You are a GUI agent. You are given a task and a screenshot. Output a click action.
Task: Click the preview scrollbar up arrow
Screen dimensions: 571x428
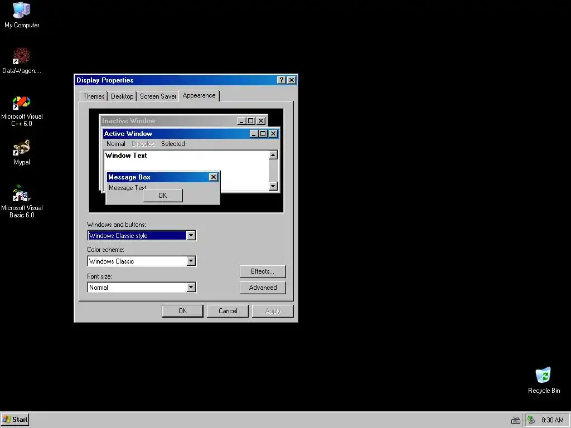pos(273,155)
